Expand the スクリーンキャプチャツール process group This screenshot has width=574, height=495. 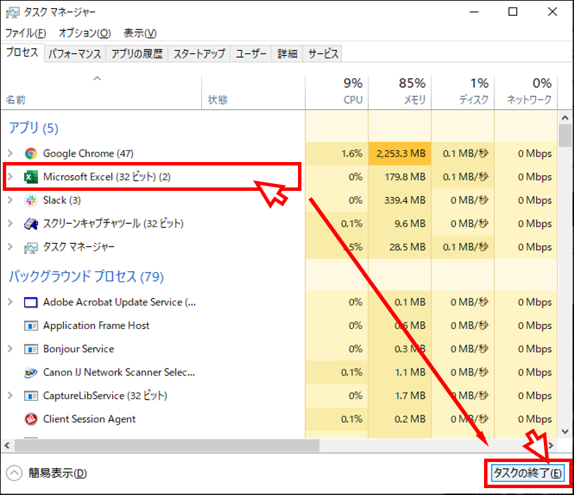[x=10, y=223]
